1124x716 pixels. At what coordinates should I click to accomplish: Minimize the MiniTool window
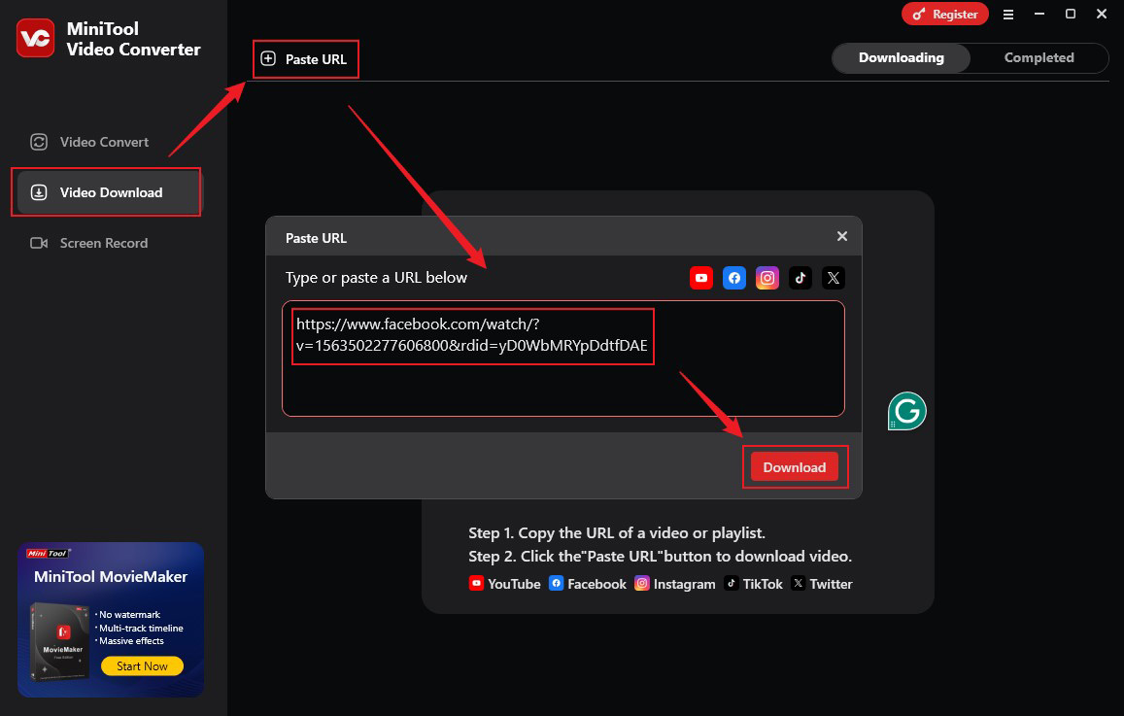1039,14
